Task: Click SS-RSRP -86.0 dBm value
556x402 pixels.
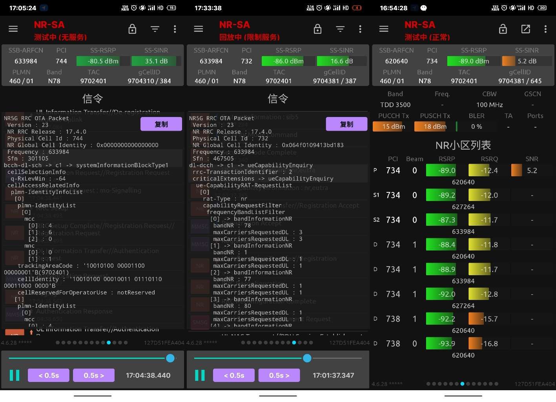Action: 289,61
